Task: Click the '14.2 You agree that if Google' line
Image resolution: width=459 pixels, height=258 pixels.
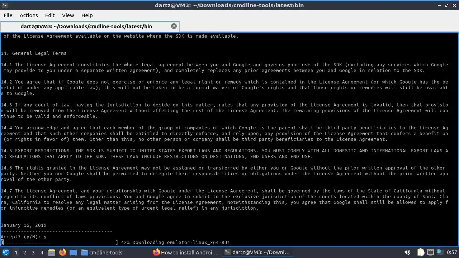Action: click(x=224, y=82)
